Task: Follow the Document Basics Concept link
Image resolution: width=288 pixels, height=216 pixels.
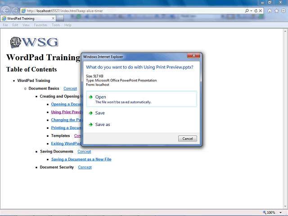Action: pos(70,89)
